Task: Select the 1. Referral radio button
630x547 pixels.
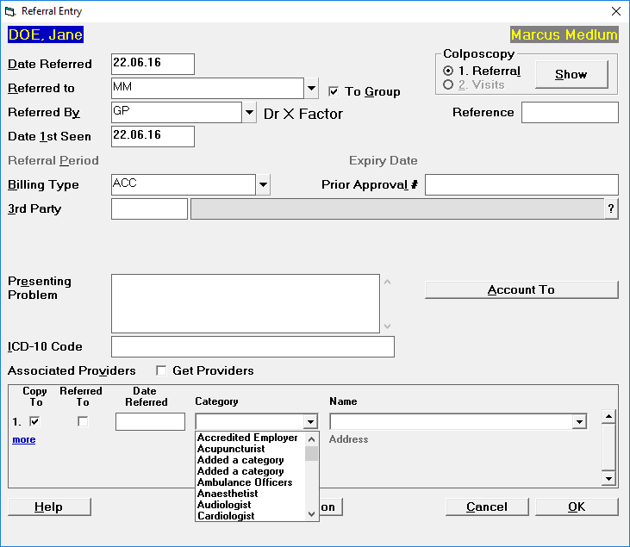Action: pos(448,71)
